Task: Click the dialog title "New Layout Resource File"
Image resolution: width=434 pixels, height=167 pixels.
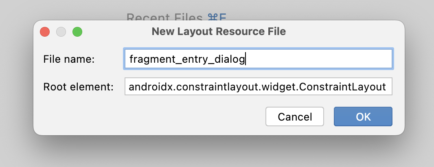Action: 219,32
